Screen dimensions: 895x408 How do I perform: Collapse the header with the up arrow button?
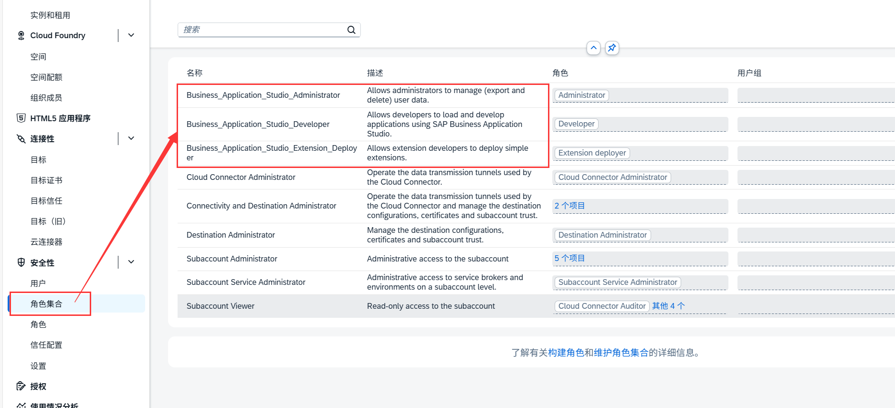tap(593, 48)
